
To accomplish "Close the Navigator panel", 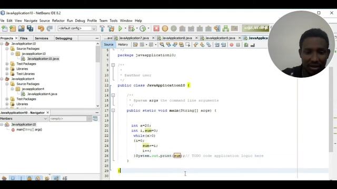I will (48, 112).
